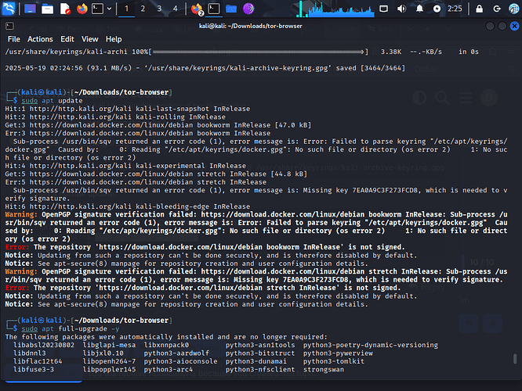Open the file manager launcher in panel

click(x=47, y=9)
